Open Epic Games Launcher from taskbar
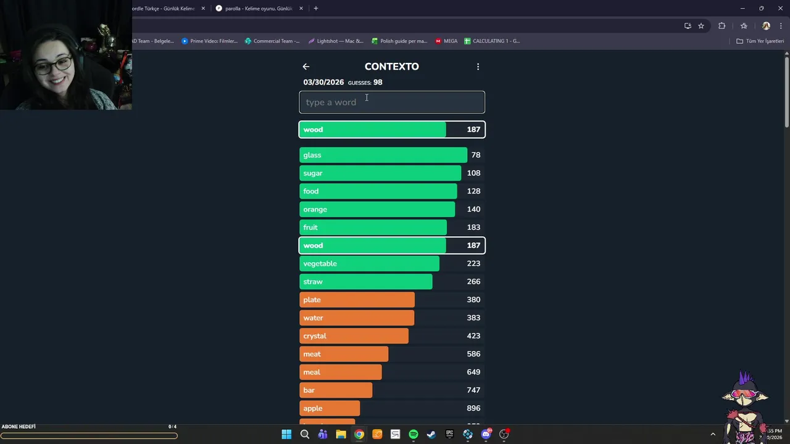This screenshot has height=444, width=790. click(449, 434)
